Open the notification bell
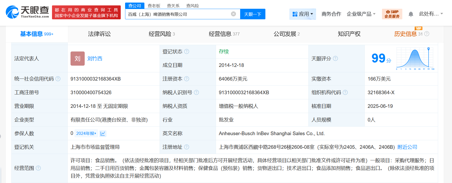The width and height of the screenshot is (452, 183). coord(411,14)
